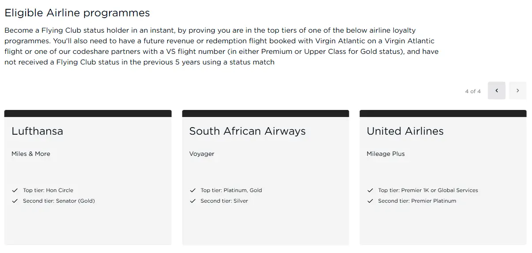The width and height of the screenshot is (532, 253).
Task: Select the United Airlines card heading
Action: click(x=405, y=131)
